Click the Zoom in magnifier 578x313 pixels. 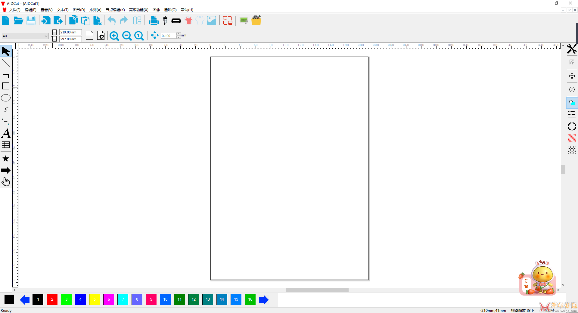coord(114,36)
